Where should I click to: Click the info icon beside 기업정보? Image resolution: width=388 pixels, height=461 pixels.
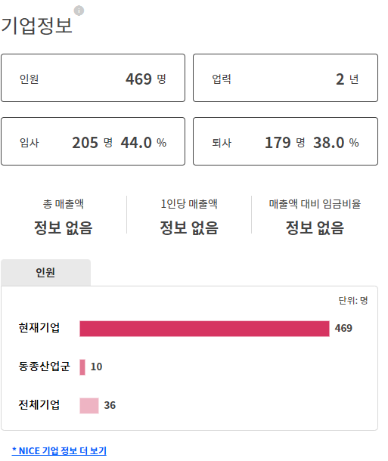(x=79, y=11)
